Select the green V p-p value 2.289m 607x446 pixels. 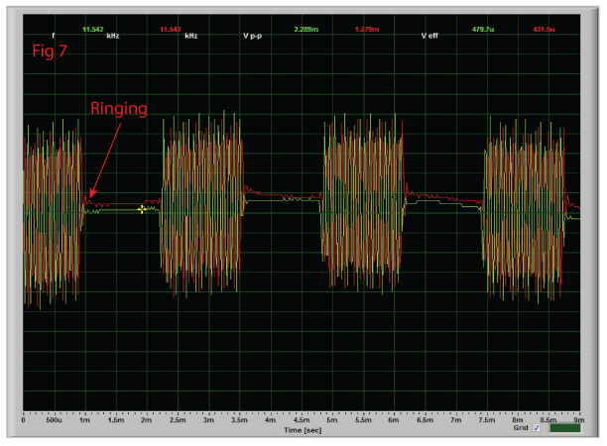click(305, 30)
